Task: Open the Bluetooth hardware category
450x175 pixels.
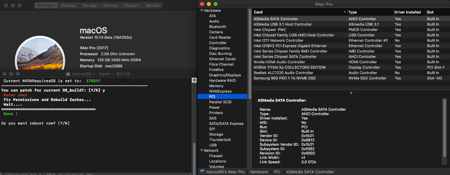Action: click(218, 27)
